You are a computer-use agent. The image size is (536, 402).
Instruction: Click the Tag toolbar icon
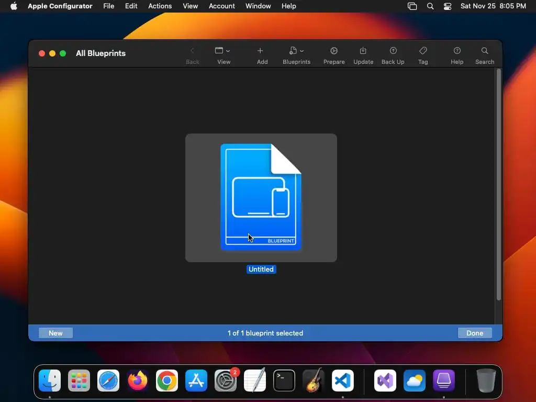423,55
